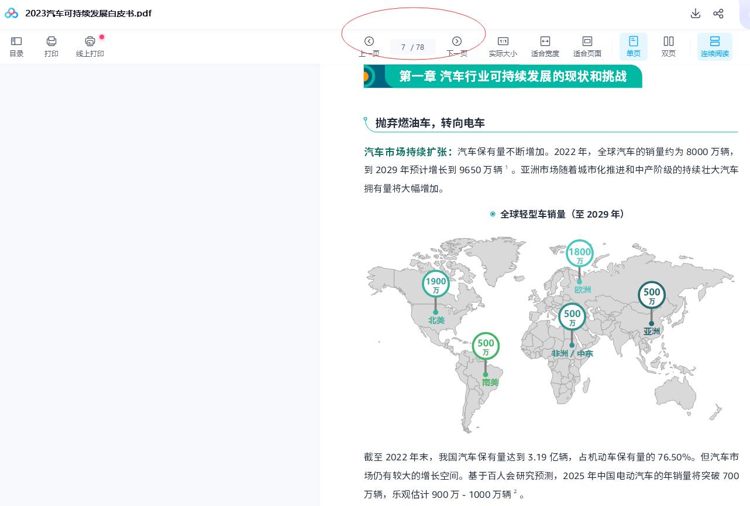Choose 适合页面 fit page view
Viewport: 750px width, 506px height.
pyautogui.click(x=587, y=46)
